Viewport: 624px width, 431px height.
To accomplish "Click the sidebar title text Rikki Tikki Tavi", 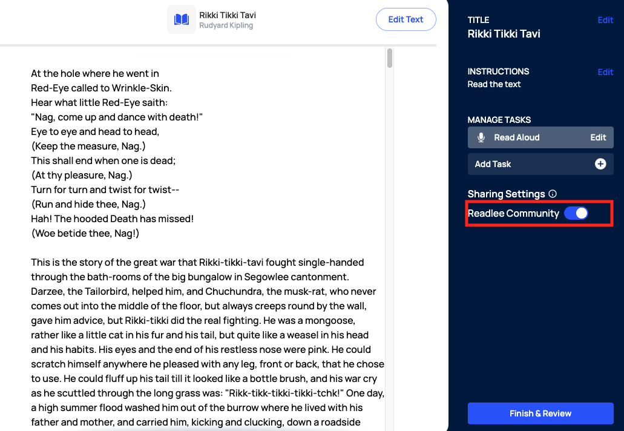I will (x=504, y=34).
